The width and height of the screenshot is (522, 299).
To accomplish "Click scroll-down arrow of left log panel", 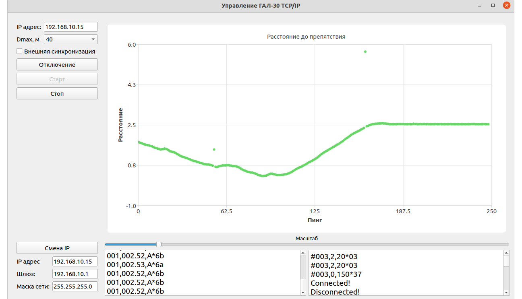I will pos(303,293).
